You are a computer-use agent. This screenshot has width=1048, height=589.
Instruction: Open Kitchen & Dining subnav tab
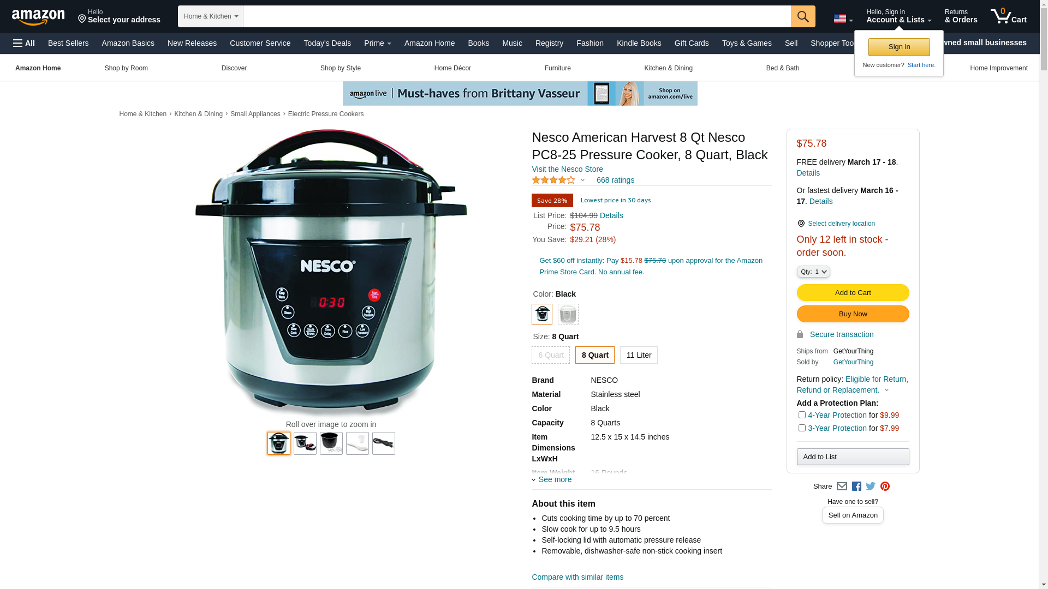668,68
